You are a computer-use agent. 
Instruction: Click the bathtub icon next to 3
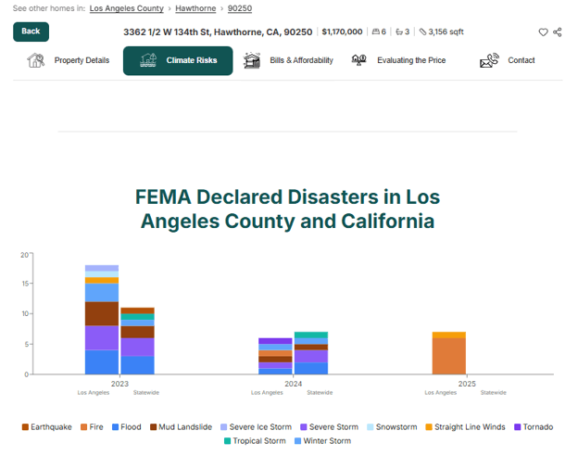tap(399, 32)
